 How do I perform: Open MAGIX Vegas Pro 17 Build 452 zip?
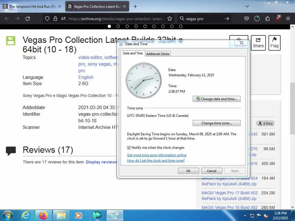[x=230, y=196]
